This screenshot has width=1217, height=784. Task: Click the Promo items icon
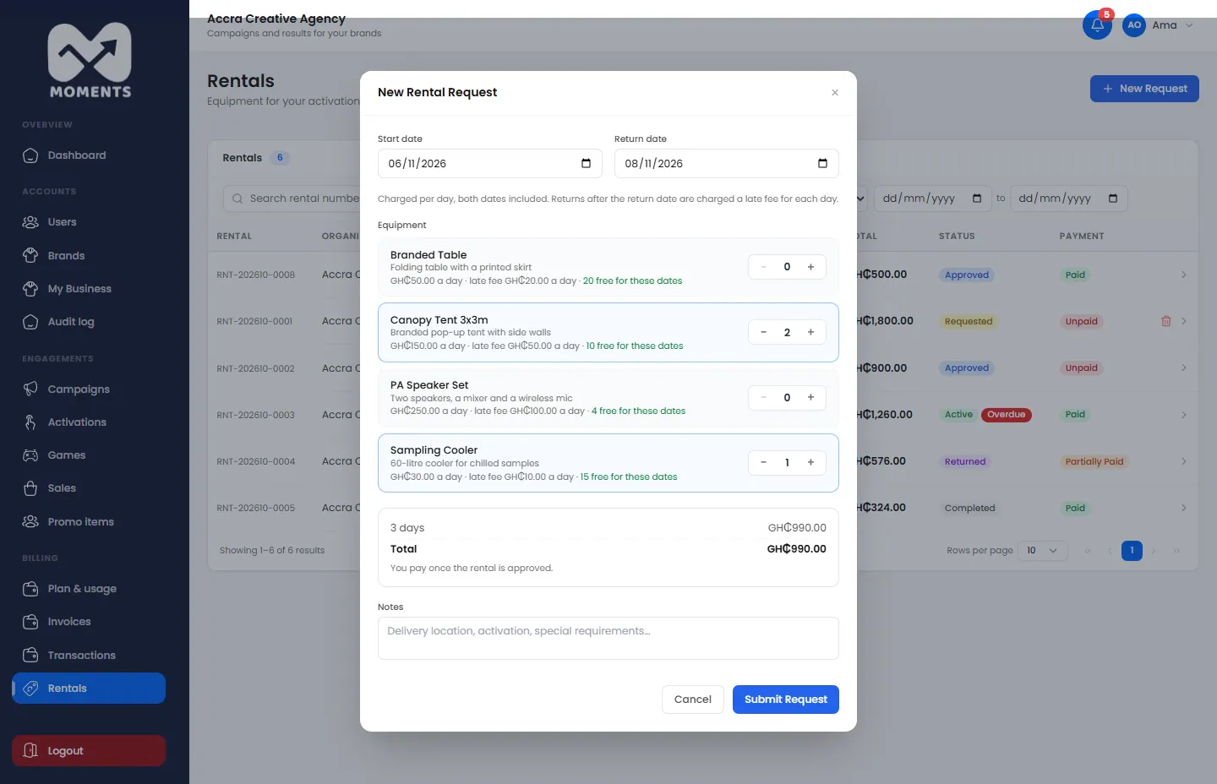click(30, 522)
